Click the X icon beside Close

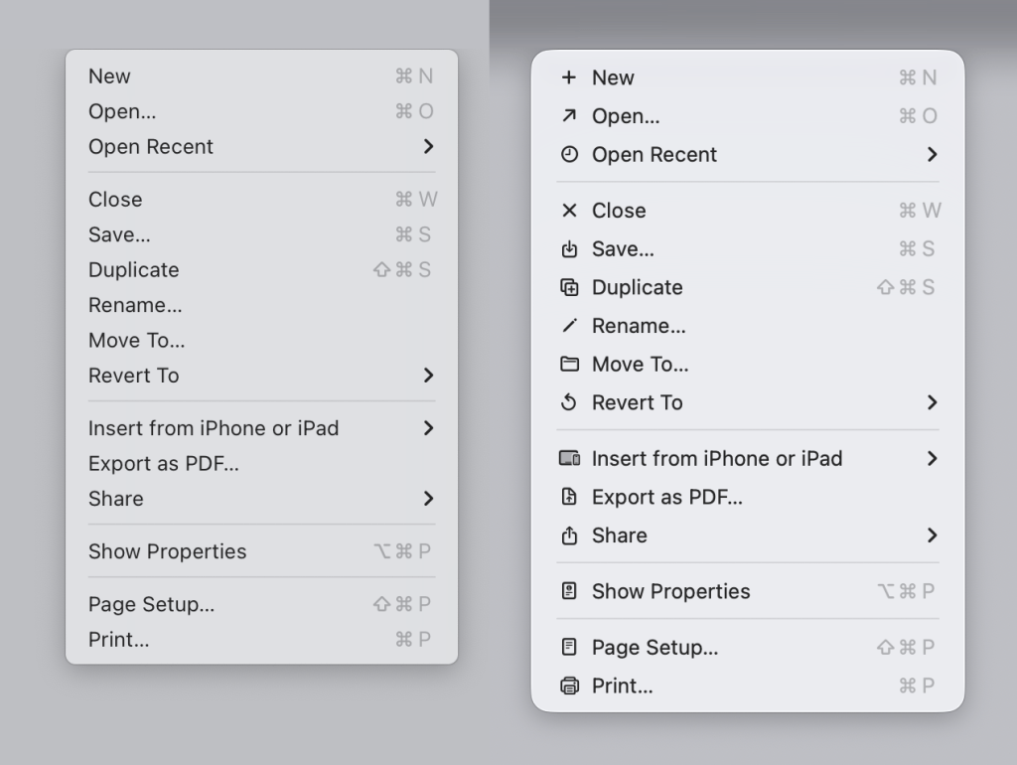pyautogui.click(x=571, y=211)
